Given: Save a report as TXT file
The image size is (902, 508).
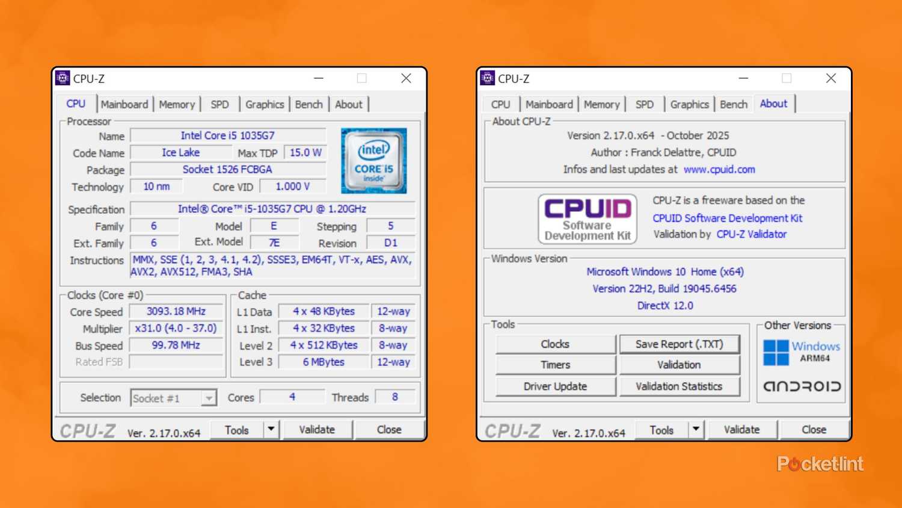Looking at the screenshot, I should [679, 344].
